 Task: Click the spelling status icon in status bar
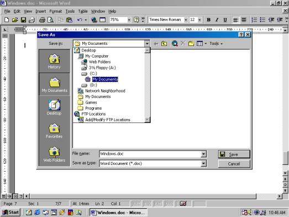(x=183, y=204)
